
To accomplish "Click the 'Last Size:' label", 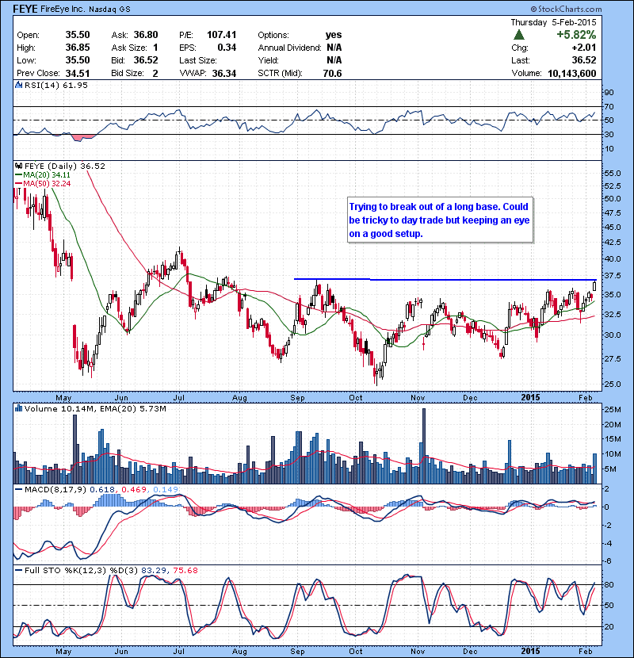I will (x=197, y=60).
